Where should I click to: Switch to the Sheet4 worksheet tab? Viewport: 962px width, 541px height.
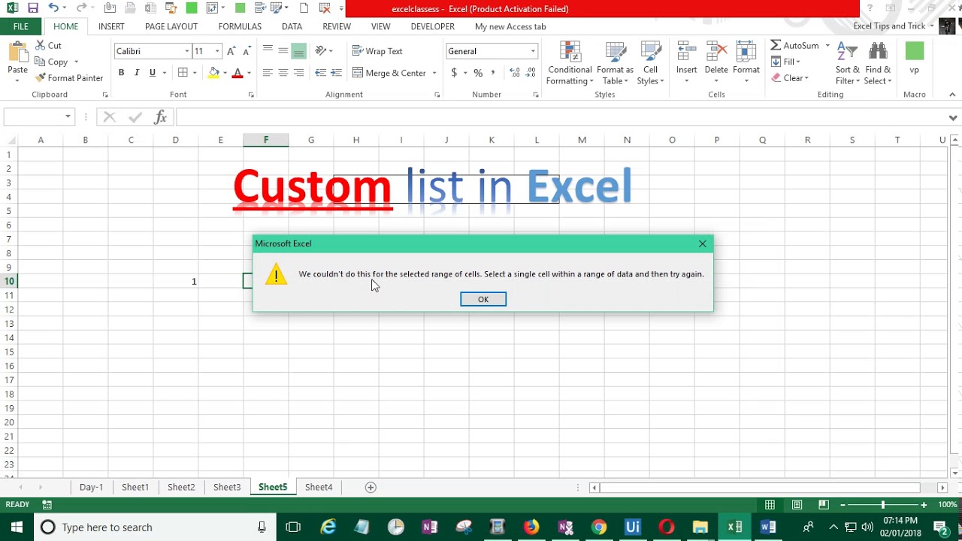tap(319, 487)
